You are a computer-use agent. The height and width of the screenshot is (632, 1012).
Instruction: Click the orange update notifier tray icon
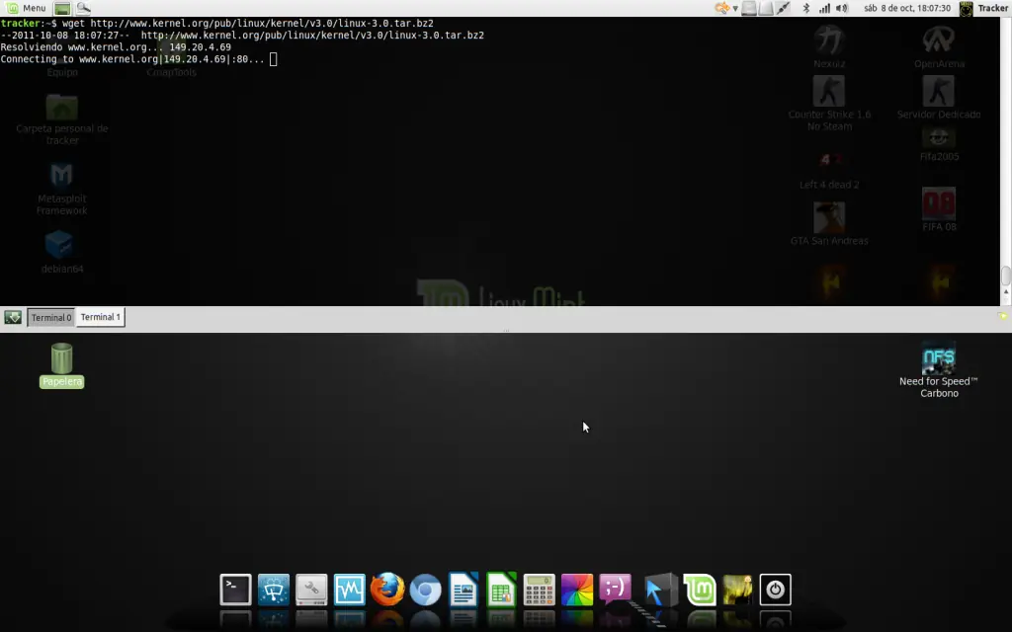point(721,8)
